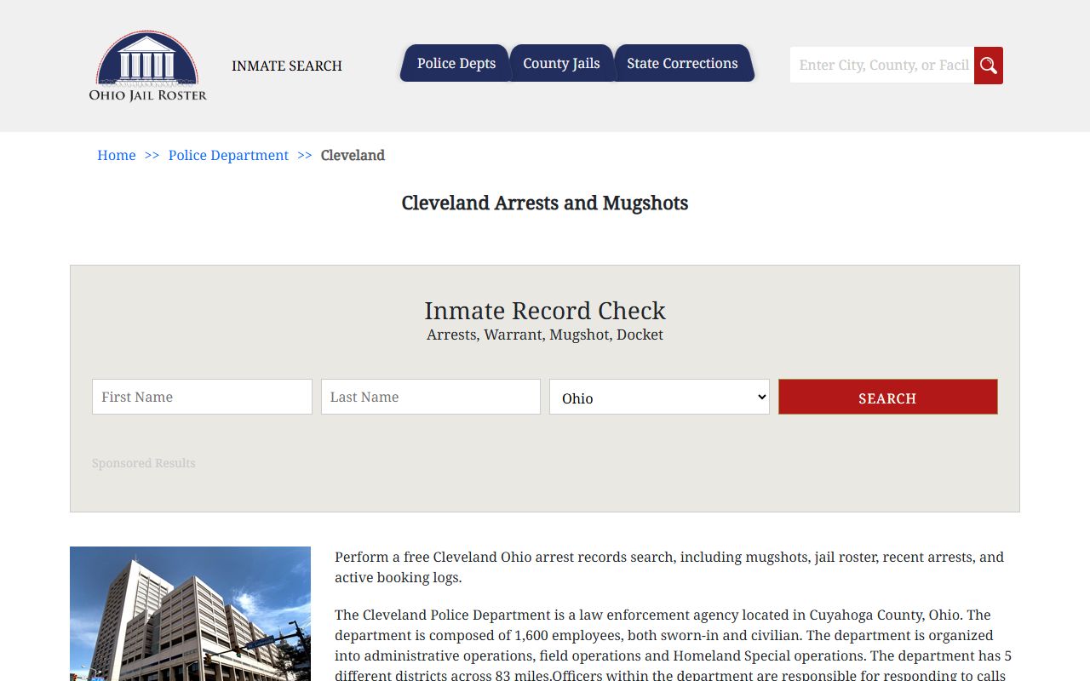Screen dimensions: 1090x681
Task: Click the Cleveland breadcrumb text
Action: [353, 155]
